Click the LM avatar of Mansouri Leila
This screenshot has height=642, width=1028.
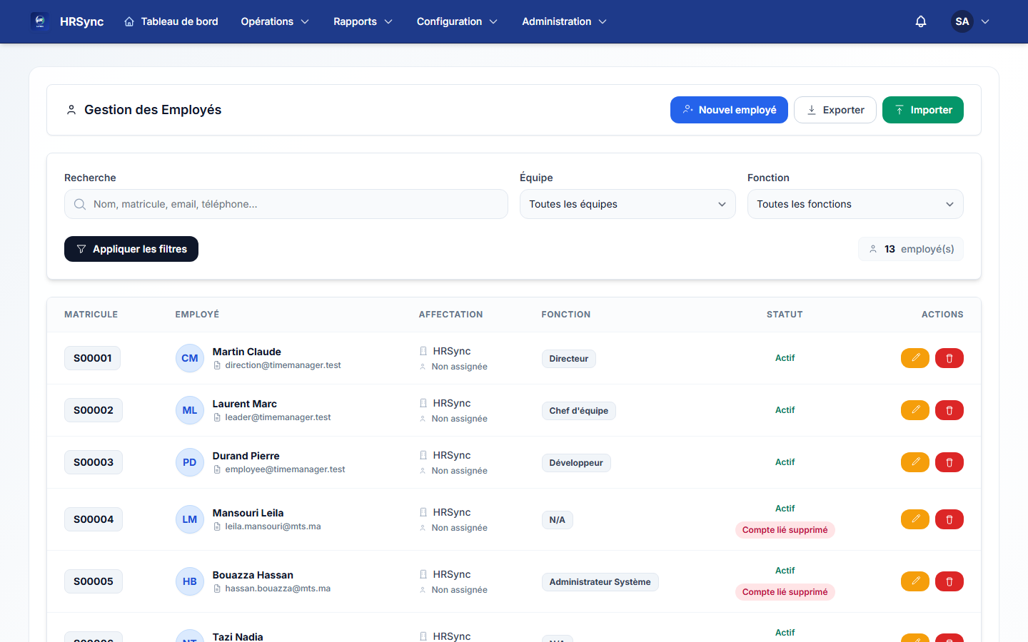pyautogui.click(x=190, y=519)
